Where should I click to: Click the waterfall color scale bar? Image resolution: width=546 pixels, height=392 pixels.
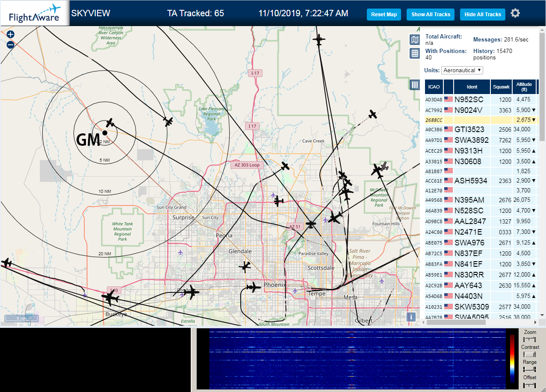click(512, 358)
